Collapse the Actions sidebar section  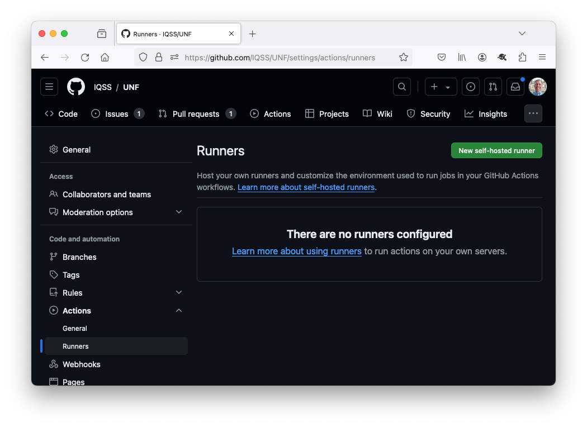[179, 311]
